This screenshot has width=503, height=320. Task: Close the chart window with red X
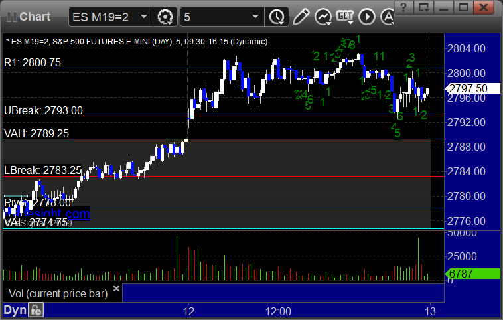484,7
